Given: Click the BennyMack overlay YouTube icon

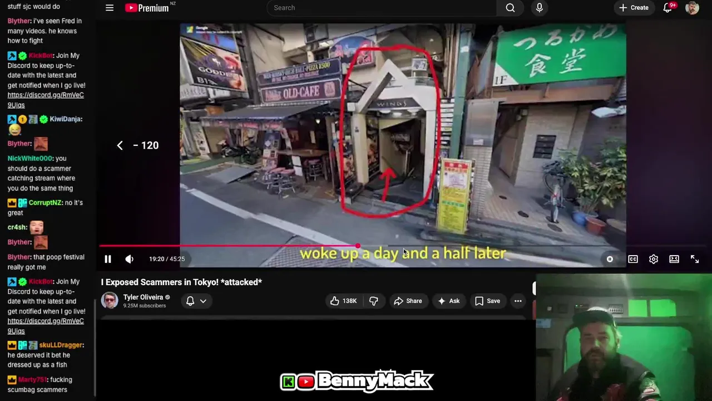Looking at the screenshot, I should point(305,382).
